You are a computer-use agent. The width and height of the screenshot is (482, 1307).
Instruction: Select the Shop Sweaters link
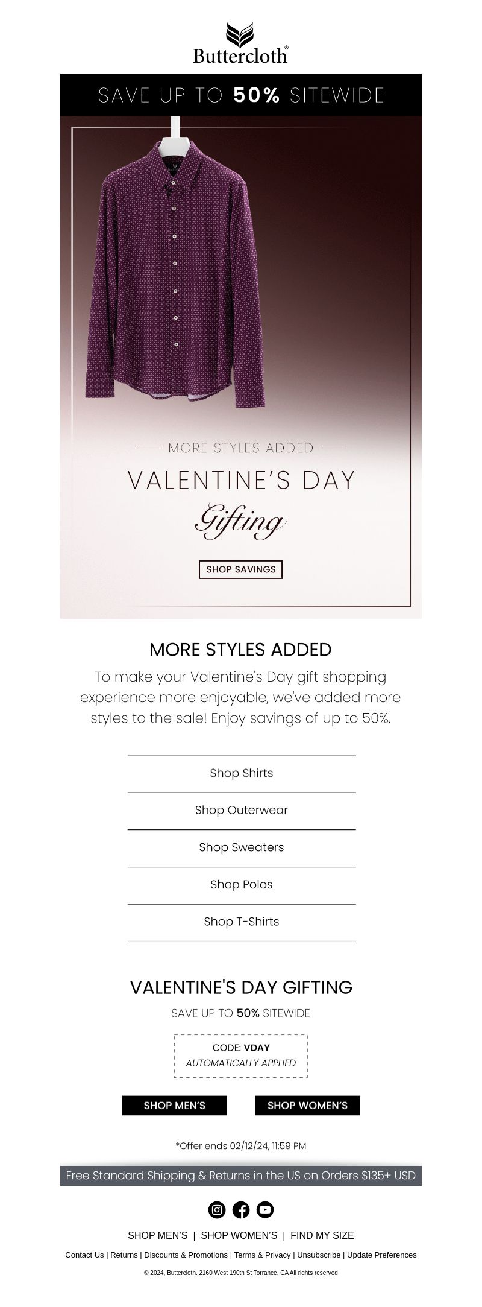tap(242, 848)
